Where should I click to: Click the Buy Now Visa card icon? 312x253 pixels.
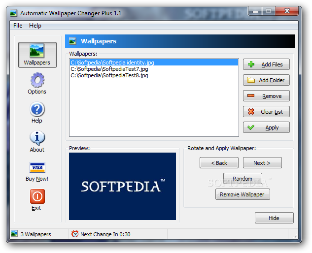click(x=37, y=167)
